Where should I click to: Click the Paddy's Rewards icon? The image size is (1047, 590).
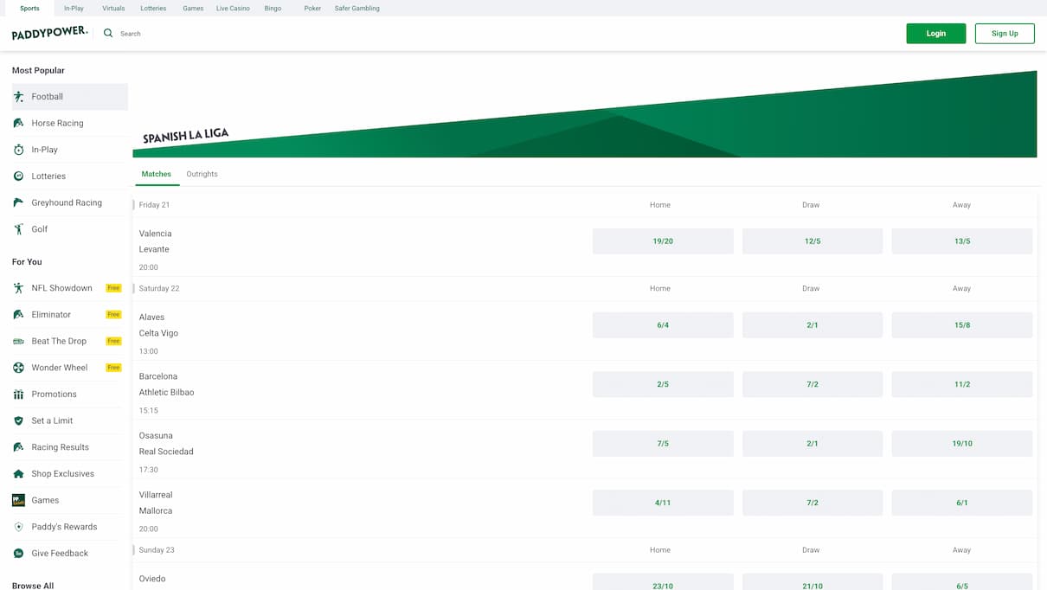pyautogui.click(x=18, y=527)
